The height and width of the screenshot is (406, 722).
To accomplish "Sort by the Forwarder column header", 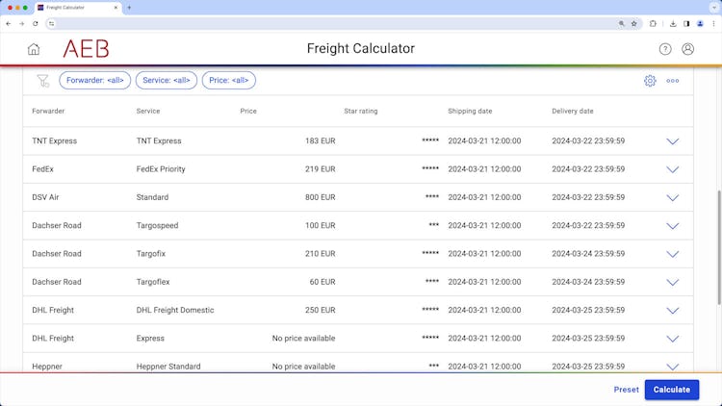I will pyautogui.click(x=48, y=111).
